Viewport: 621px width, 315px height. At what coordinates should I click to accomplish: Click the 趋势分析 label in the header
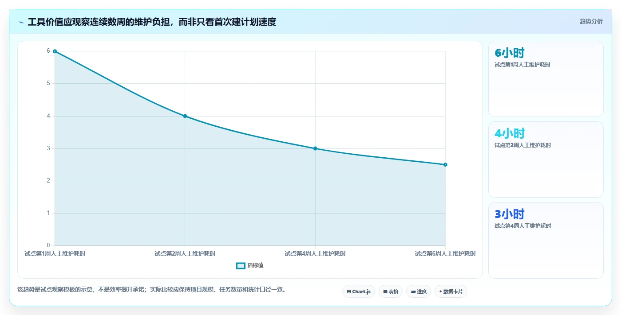pyautogui.click(x=591, y=21)
